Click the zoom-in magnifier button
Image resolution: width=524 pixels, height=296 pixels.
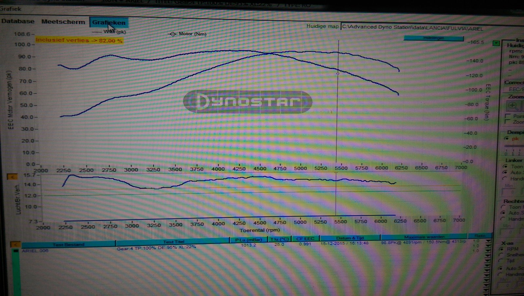(513, 106)
